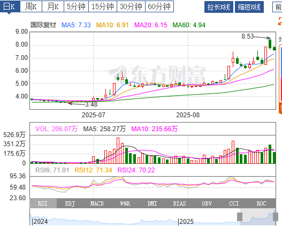This screenshot has width=282, height=227.
Task: Select the W%R indicator tab
Action: point(125,203)
